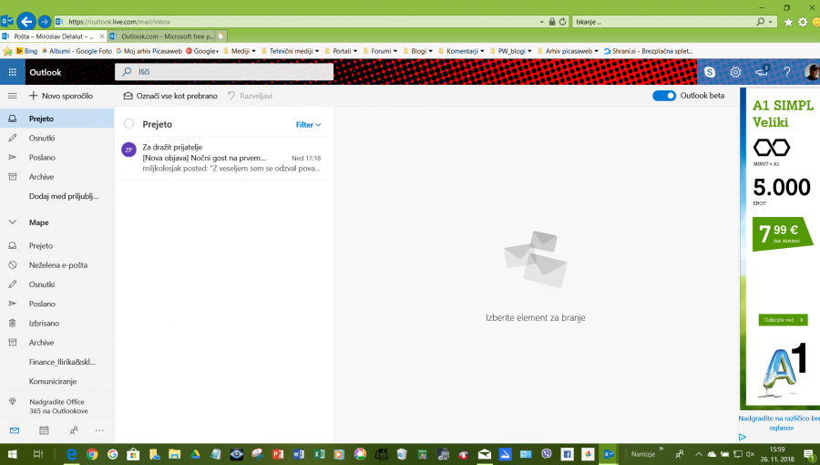Screen dimensions: 820x465
Task: Click the Mail icon in bottom bar
Action: point(14,429)
